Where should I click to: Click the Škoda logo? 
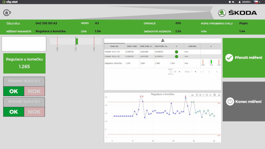coord(238,13)
